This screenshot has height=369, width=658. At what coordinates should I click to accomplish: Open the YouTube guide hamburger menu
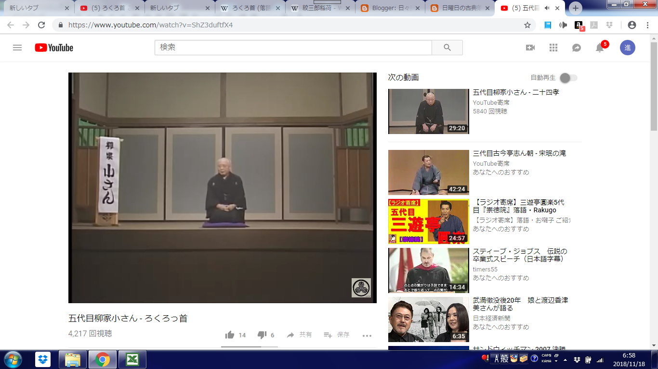(17, 48)
